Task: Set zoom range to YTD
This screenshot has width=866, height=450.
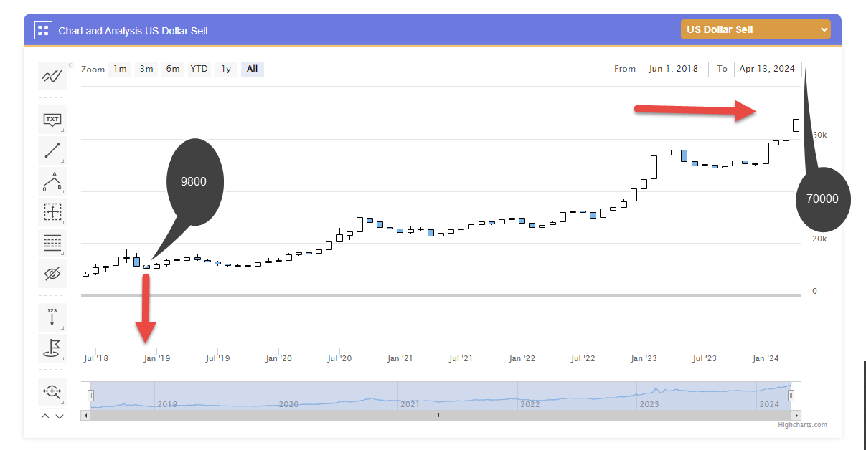Action: click(199, 70)
